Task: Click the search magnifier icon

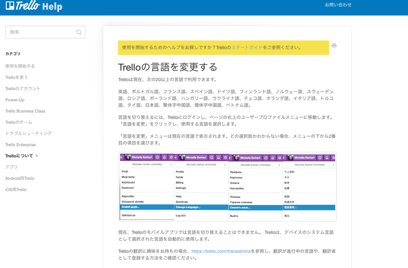Action: click(x=78, y=32)
